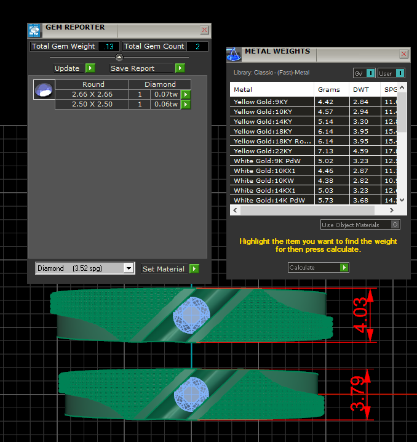Image resolution: width=417 pixels, height=442 pixels.
Task: Click the Metal Weights panel icon
Action: [x=234, y=55]
